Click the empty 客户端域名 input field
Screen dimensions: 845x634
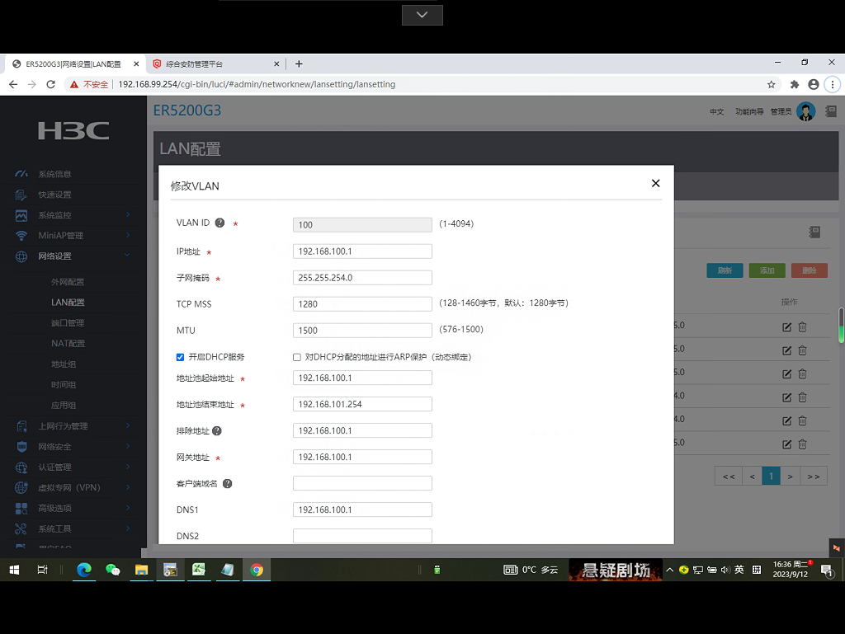[x=362, y=483]
